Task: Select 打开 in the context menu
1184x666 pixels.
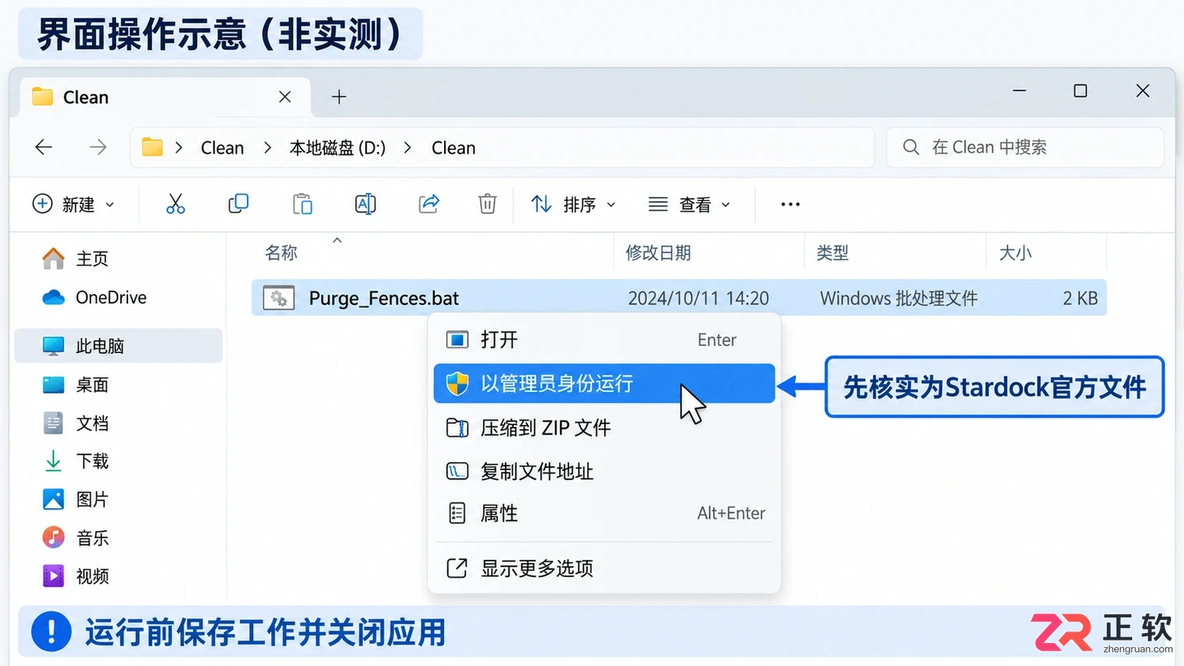Action: (x=604, y=340)
